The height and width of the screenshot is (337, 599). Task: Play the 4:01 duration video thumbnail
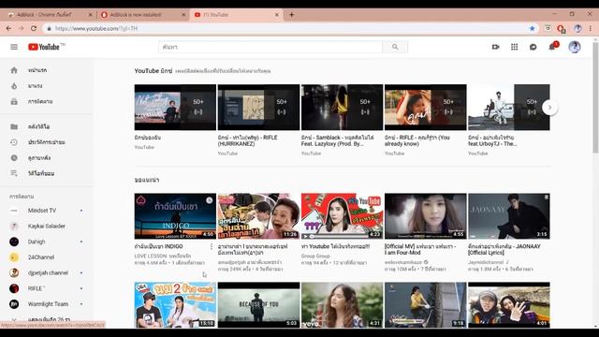click(509, 305)
